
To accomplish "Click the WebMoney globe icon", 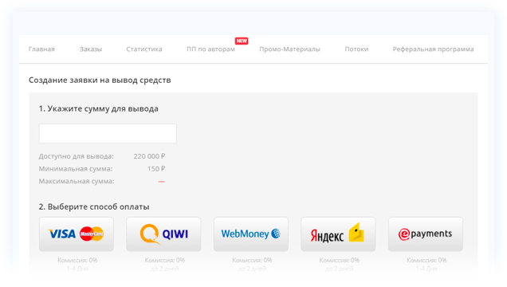I will coord(276,234).
